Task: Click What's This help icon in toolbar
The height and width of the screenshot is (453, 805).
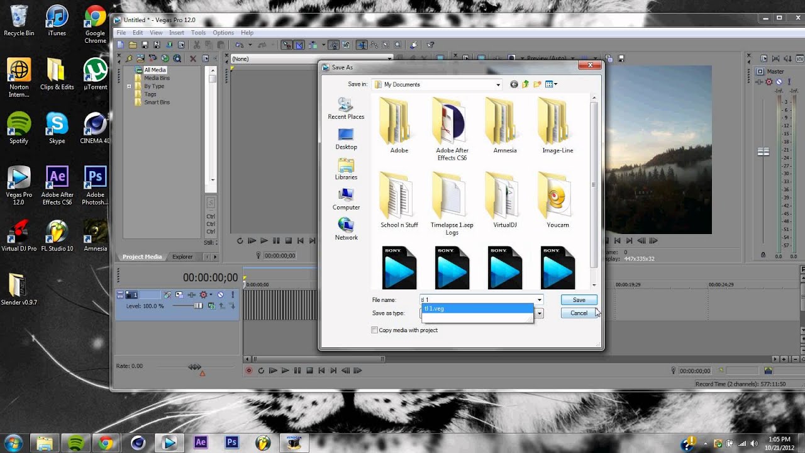Action: 430,45
